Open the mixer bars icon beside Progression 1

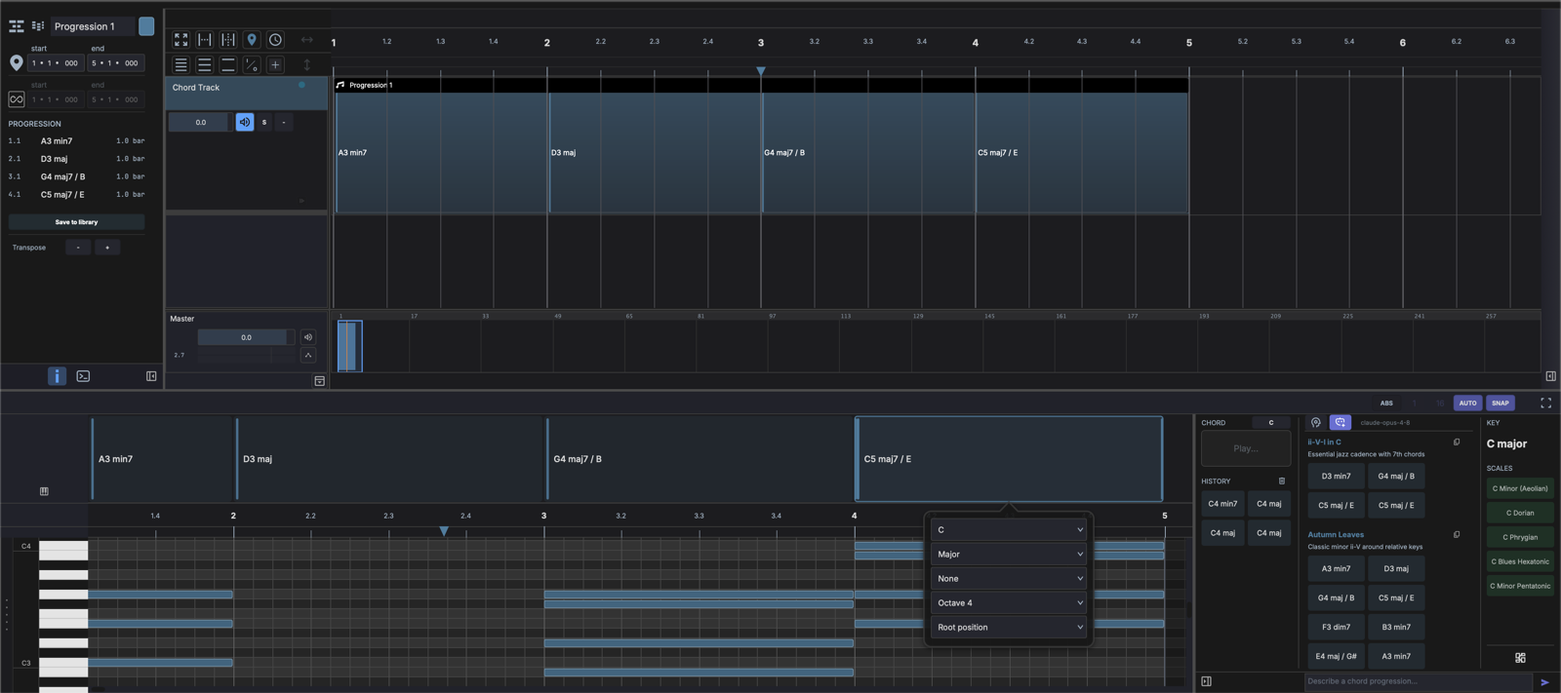(x=38, y=26)
